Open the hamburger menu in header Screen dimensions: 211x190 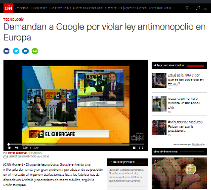205,8
